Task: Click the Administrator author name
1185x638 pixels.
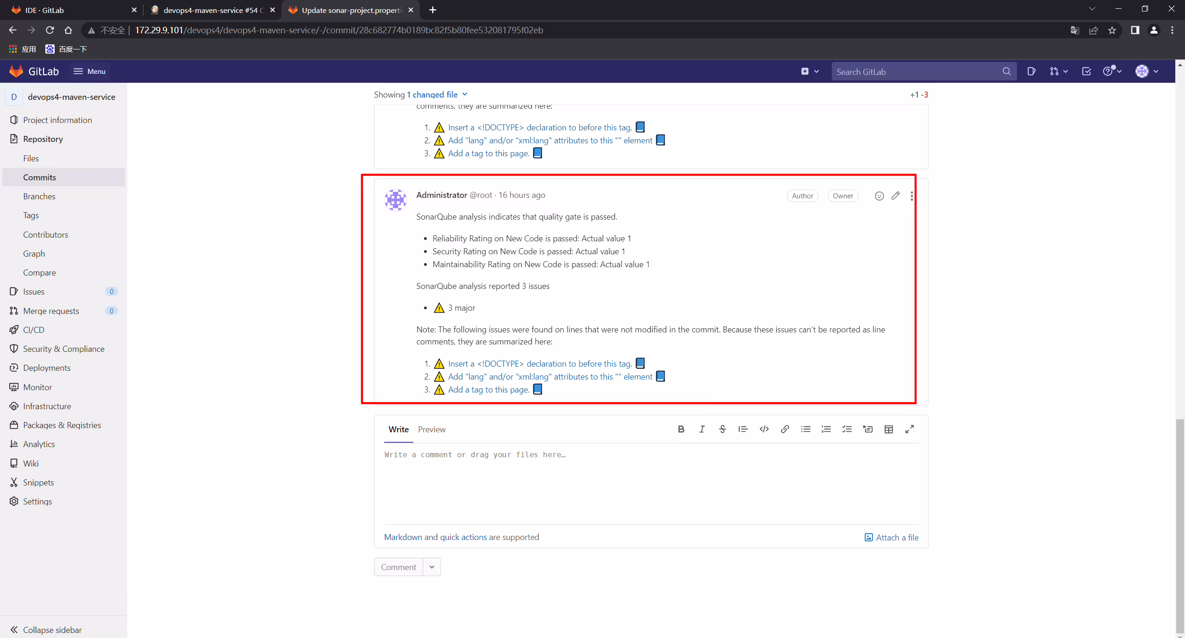Action: [442, 195]
